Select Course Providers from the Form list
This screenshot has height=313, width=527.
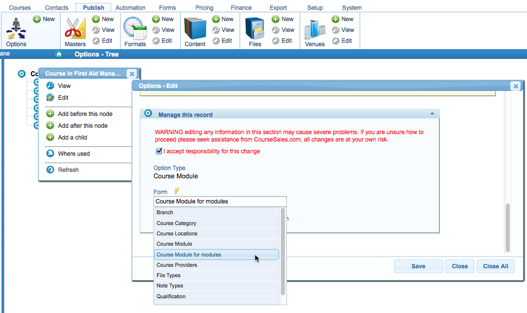point(217,265)
